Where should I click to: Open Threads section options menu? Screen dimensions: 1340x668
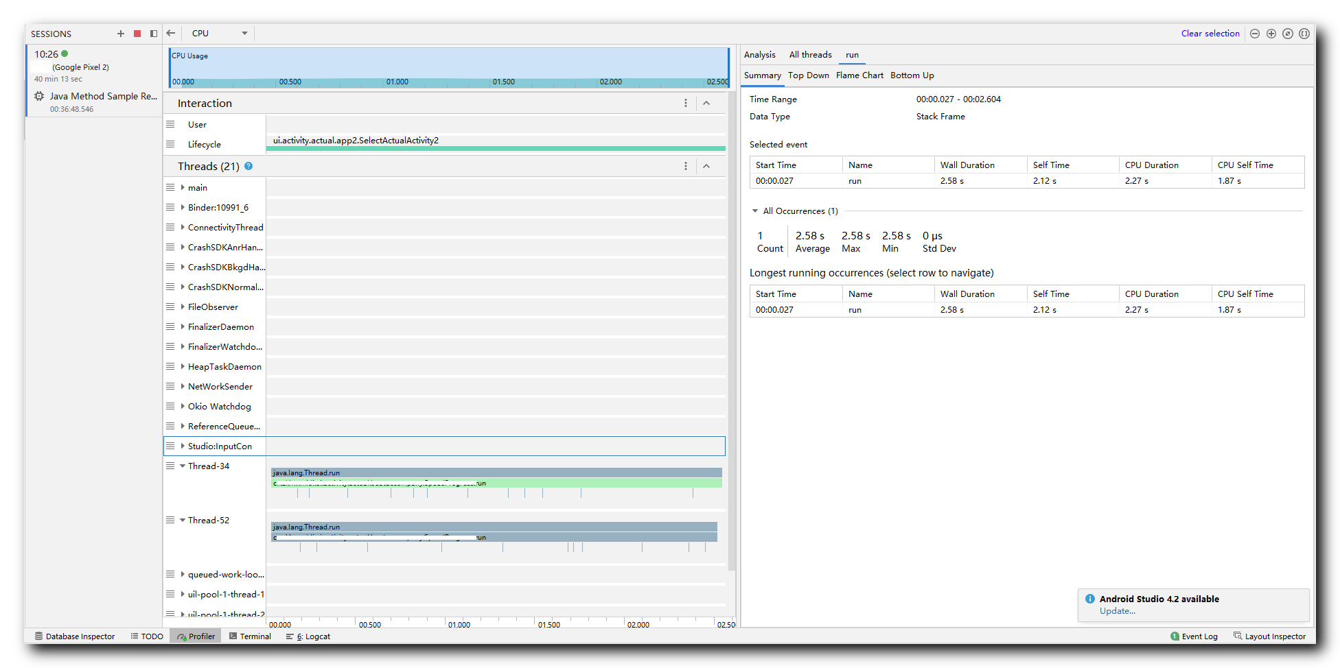pyautogui.click(x=685, y=166)
